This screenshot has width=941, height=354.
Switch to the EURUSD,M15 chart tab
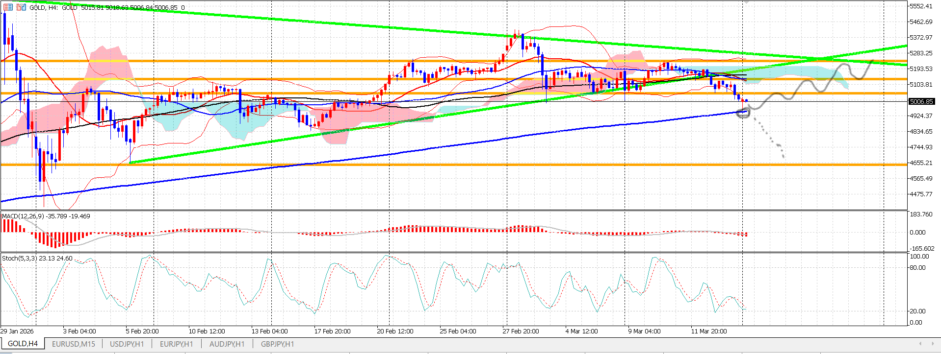(x=74, y=344)
